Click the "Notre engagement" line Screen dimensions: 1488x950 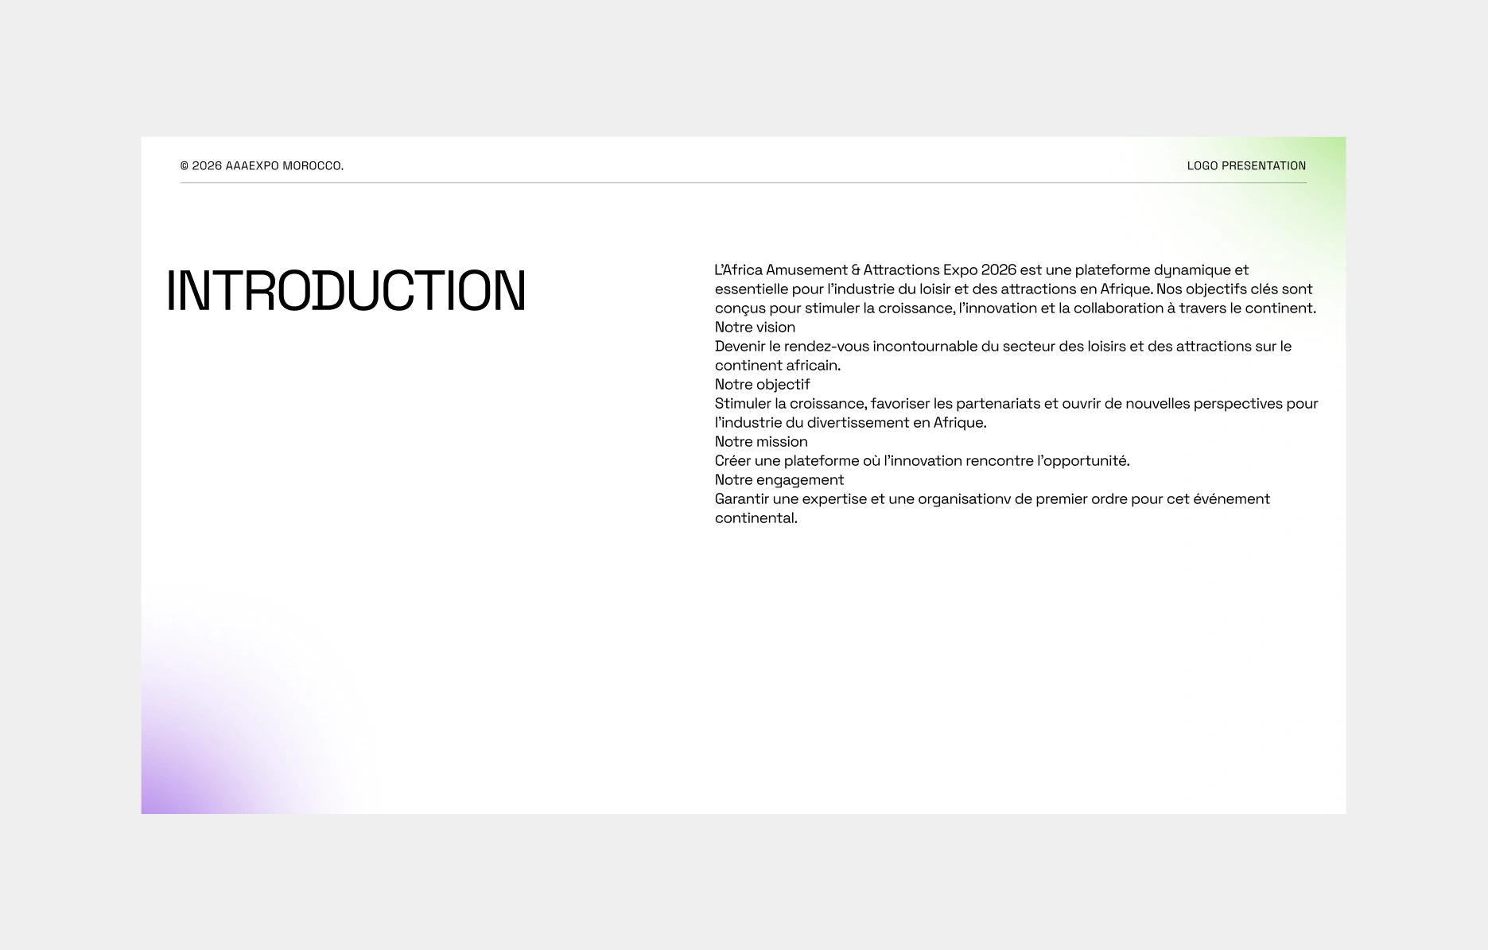(779, 480)
